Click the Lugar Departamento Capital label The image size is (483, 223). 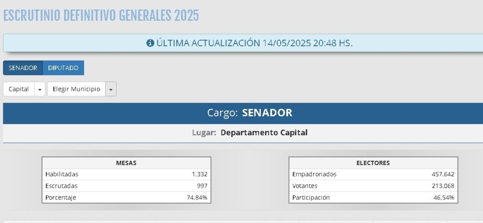click(x=250, y=133)
